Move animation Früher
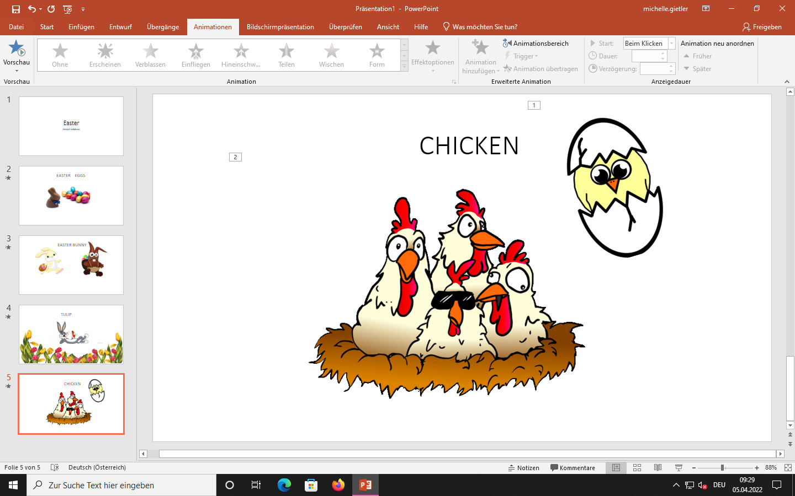Screen dimensions: 795x496 698,56
